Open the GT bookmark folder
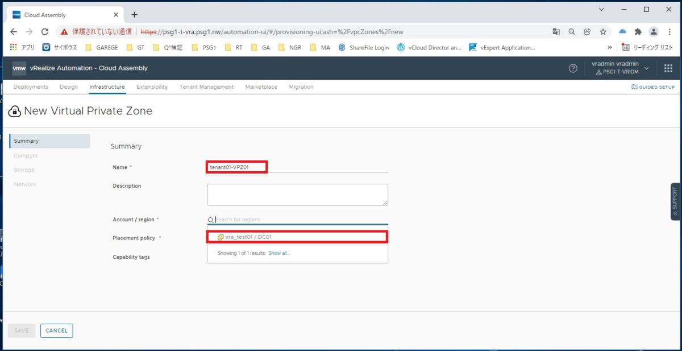 click(136, 48)
